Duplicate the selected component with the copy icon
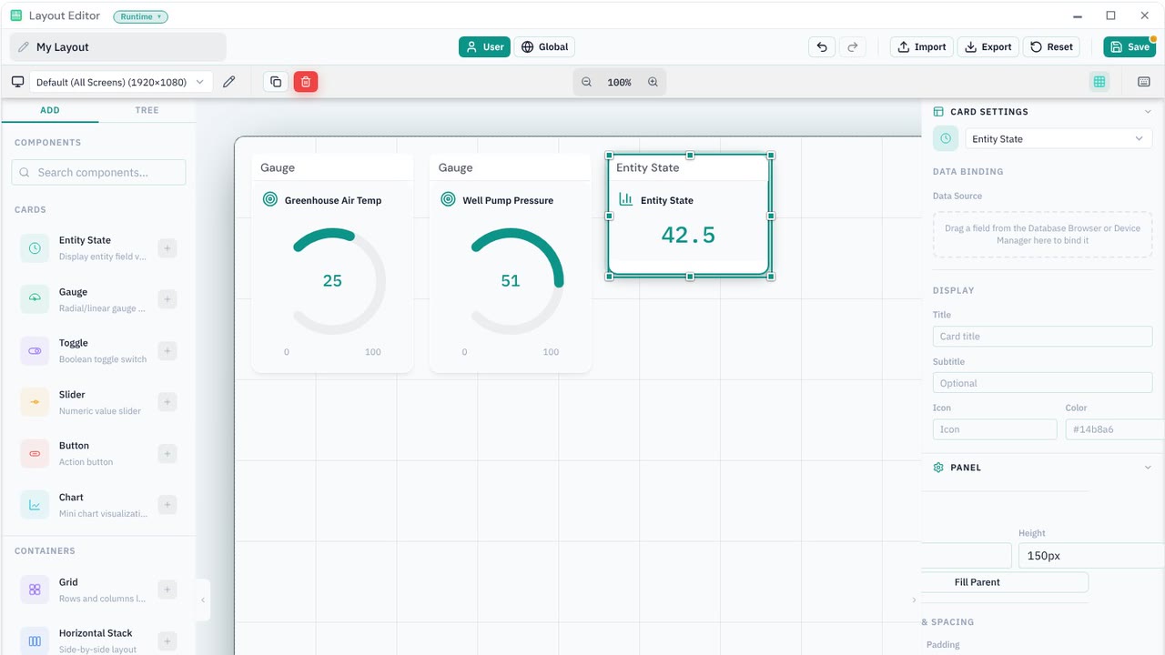Viewport: 1165px width, 655px height. 276,82
